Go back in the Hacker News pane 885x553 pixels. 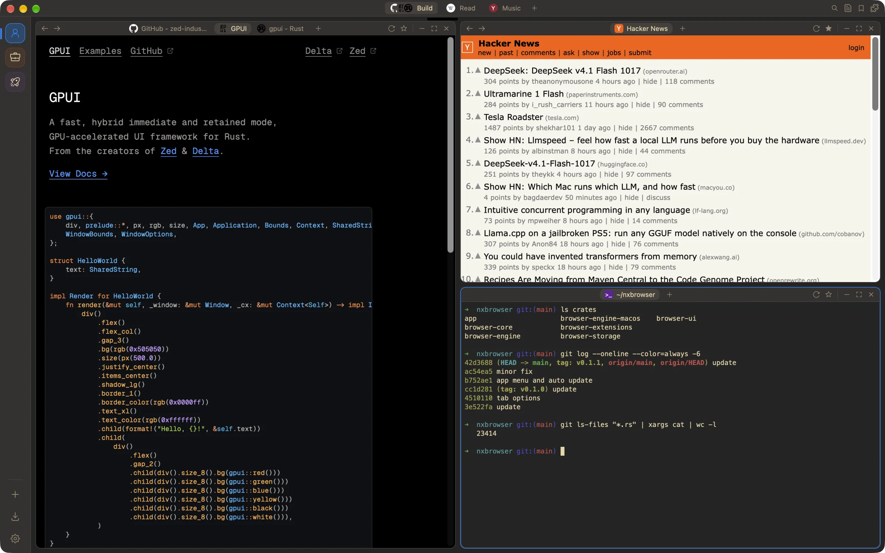[469, 28]
